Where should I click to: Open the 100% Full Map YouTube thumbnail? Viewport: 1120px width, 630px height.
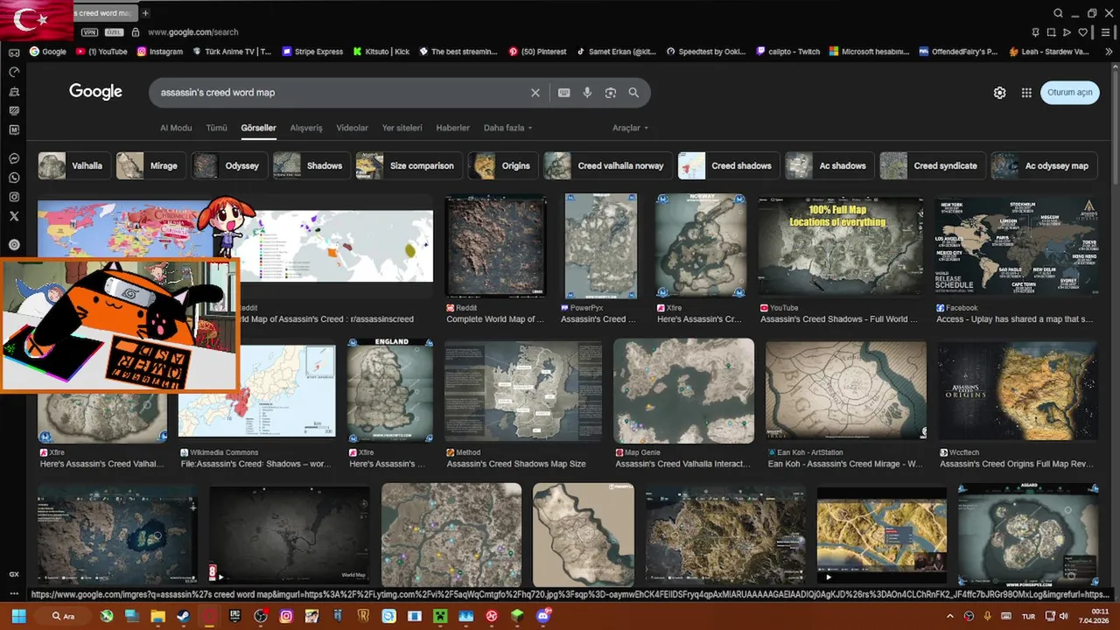coord(840,246)
